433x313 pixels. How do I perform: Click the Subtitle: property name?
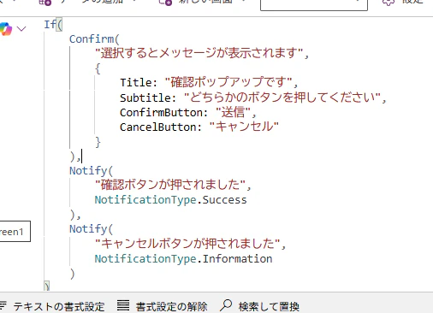click(x=148, y=97)
